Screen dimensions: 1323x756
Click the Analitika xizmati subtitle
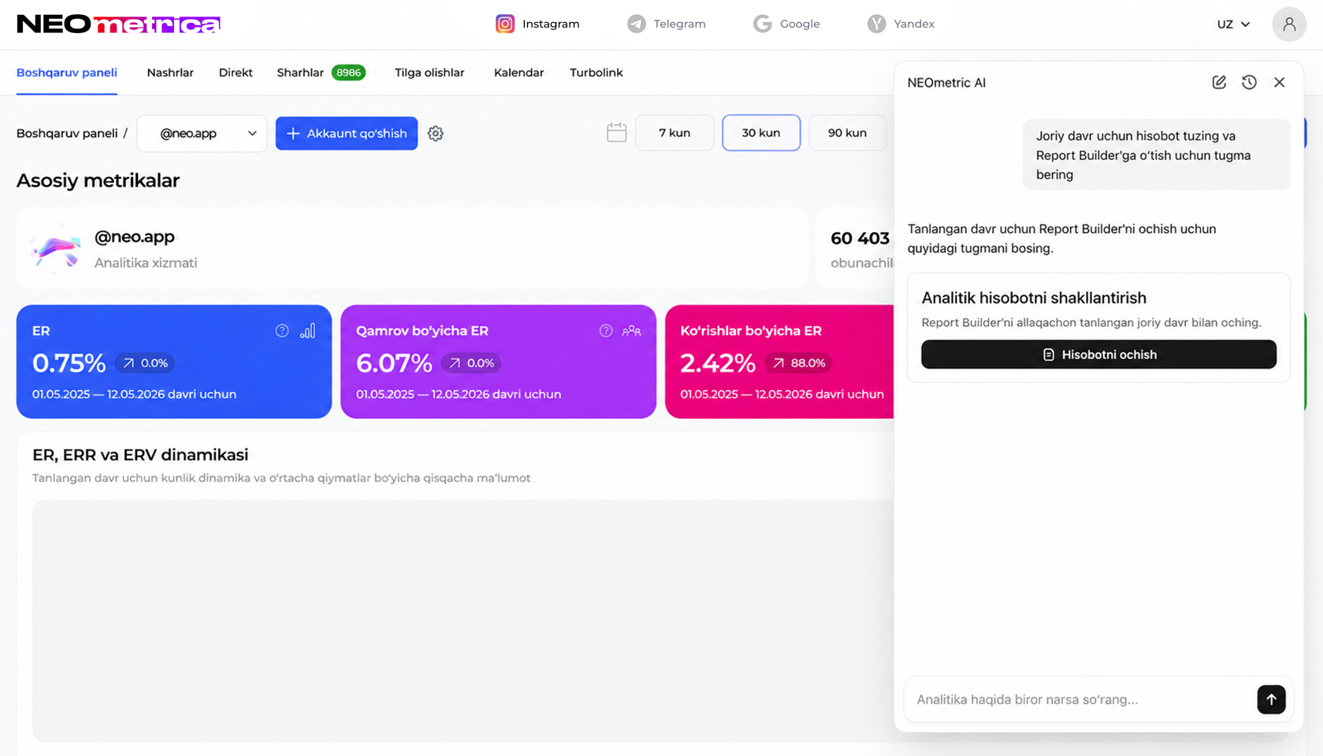[146, 263]
